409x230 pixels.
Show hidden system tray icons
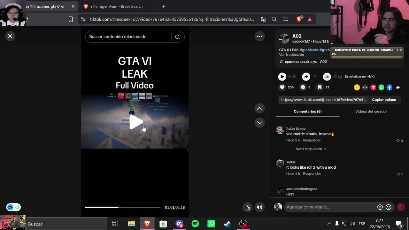[329, 224]
